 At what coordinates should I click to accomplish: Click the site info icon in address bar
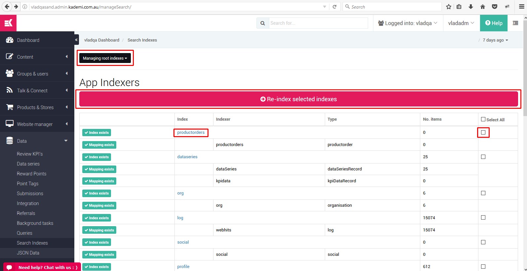pos(25,7)
